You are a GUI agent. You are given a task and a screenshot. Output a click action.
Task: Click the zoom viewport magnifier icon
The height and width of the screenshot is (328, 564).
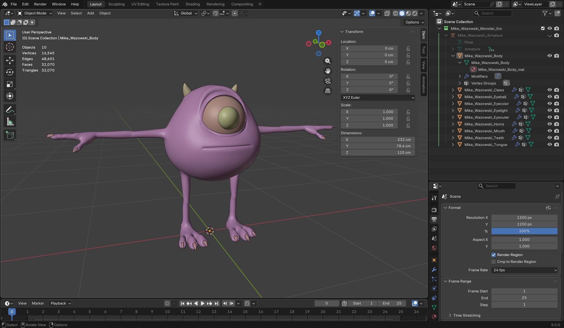point(328,61)
